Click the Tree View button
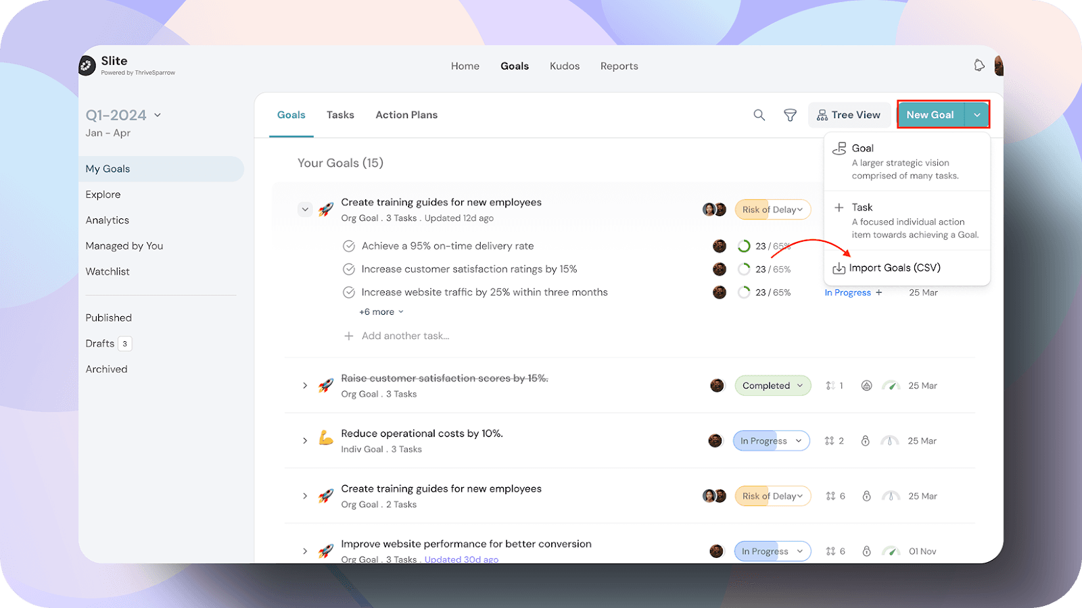The width and height of the screenshot is (1082, 608). (x=849, y=115)
